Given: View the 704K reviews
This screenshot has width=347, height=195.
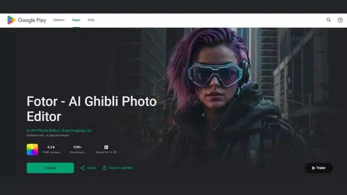Looking at the screenshot, I should pos(51,152).
